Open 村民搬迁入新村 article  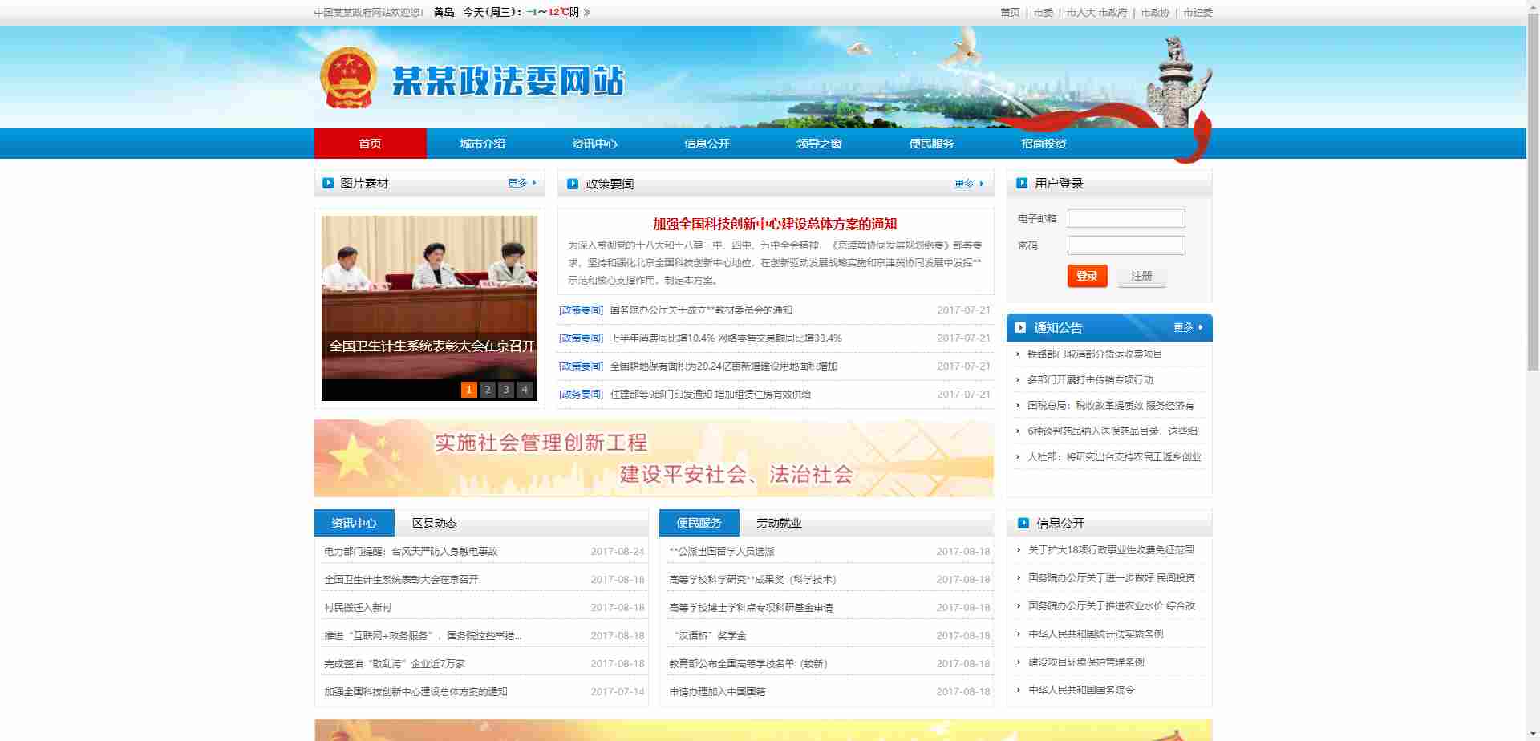coord(358,608)
